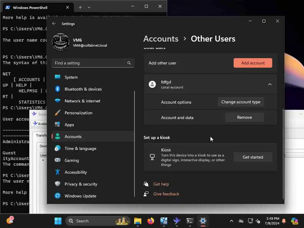The width and height of the screenshot is (304, 228).
Task: Click the notification bell icon
Action: tap(284, 221)
